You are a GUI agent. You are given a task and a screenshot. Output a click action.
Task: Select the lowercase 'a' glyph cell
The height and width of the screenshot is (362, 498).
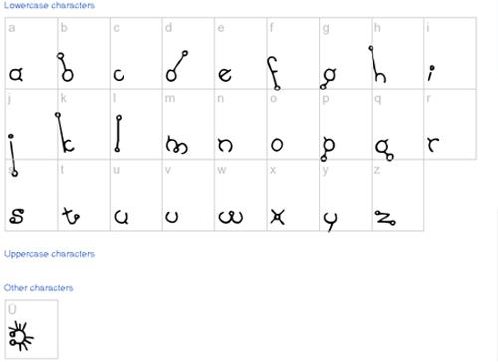(31, 53)
